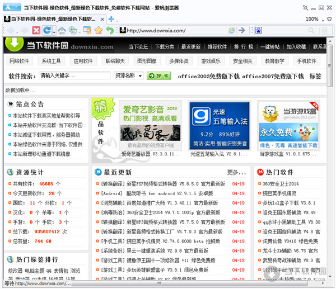
Task: Select the 网络软件 category tab
Action: coord(19,61)
